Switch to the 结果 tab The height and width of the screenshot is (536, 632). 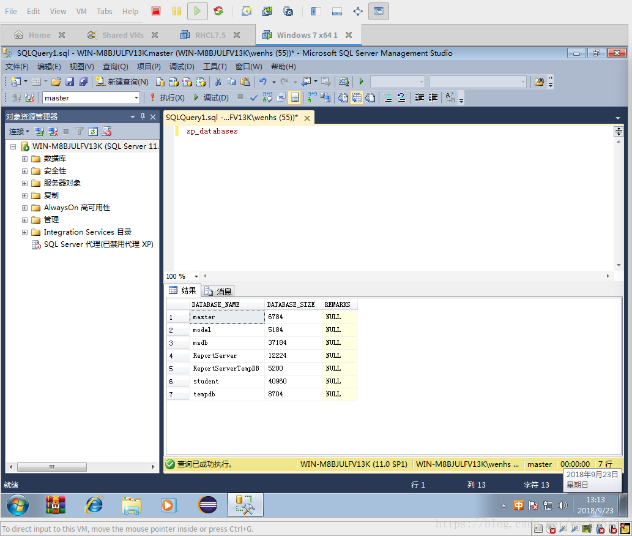point(182,290)
